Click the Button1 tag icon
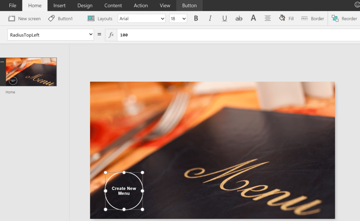360x221 pixels. (51, 18)
